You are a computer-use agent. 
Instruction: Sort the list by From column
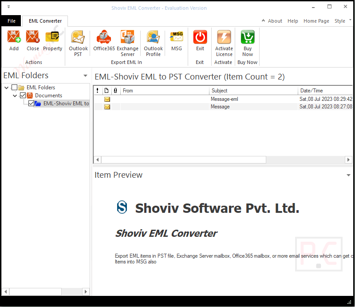(x=165, y=91)
